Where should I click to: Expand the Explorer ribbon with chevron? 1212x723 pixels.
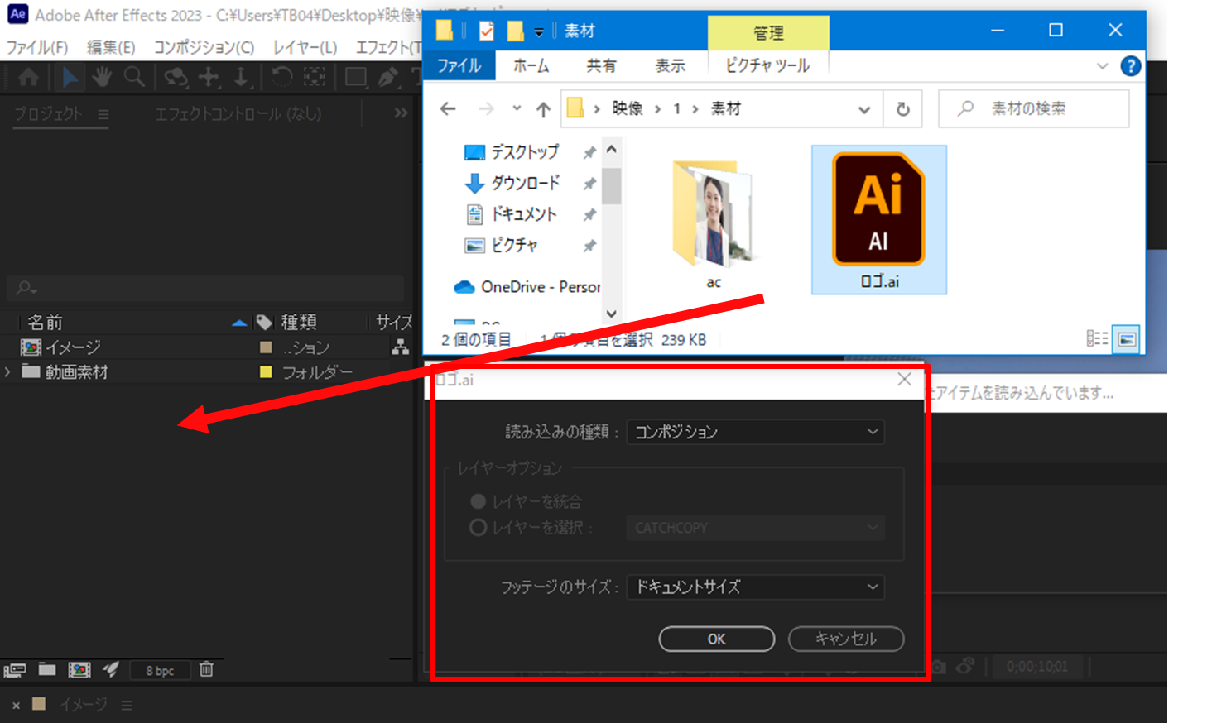(1102, 66)
